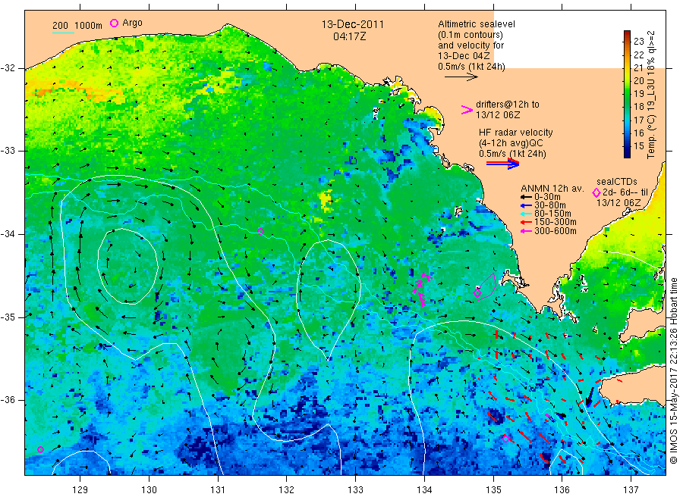Viewport: 683px width, 500px height.
Task: Click the altimetric velocity scale arrow
Action: coord(461,77)
